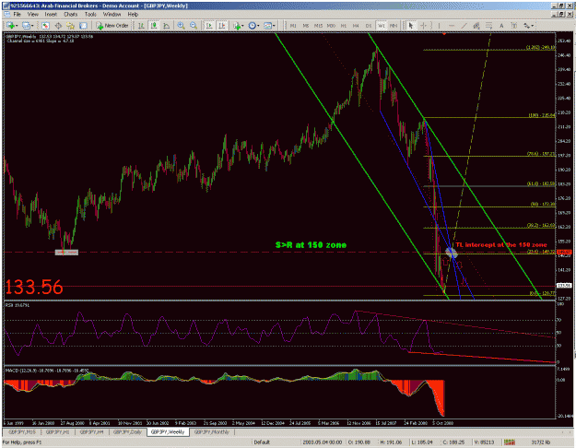Pick the Trendline drawing tool
Viewport: 576px width, 448px height.
click(x=464, y=26)
